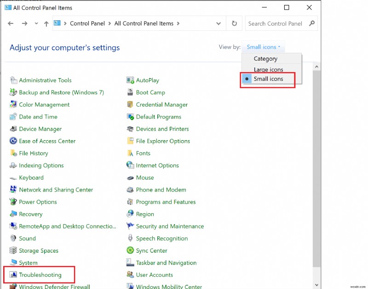368x289 pixels.
Task: Open the Region link
Action: (145, 214)
